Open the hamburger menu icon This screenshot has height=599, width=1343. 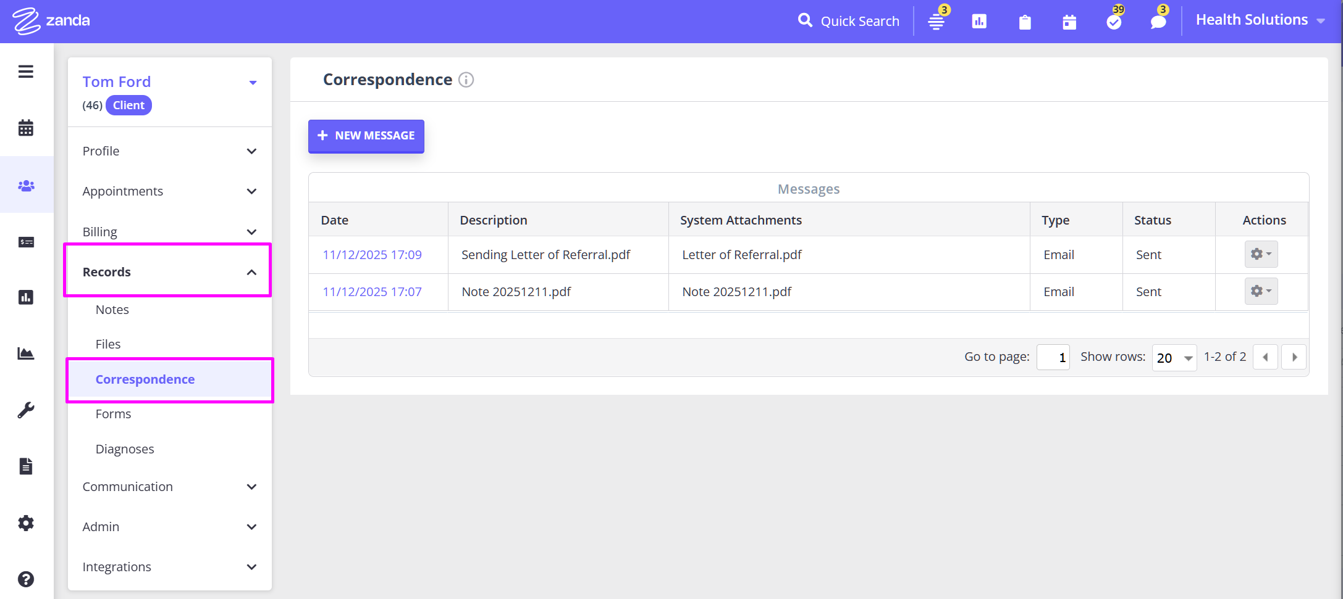[25, 72]
